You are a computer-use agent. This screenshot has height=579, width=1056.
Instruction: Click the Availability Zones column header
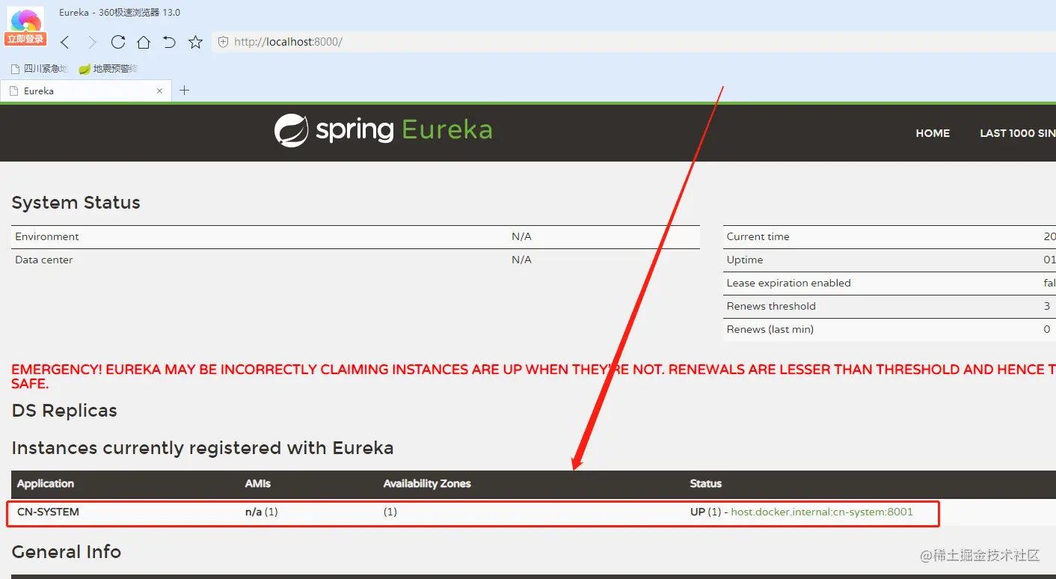pyautogui.click(x=427, y=484)
